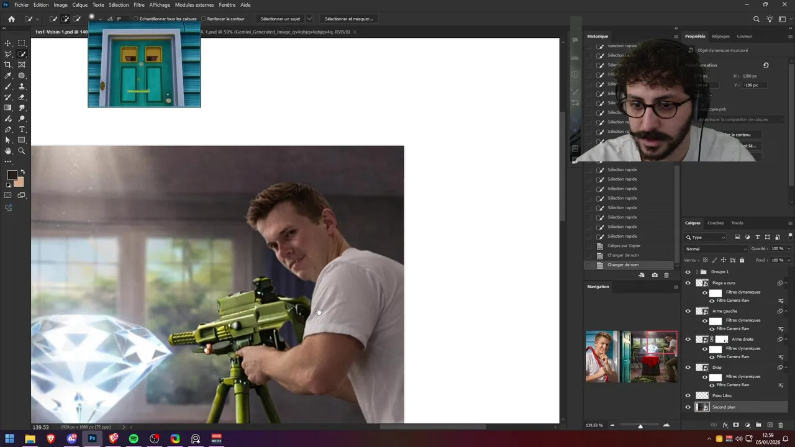Click the background color swatch
Image resolution: width=795 pixels, height=447 pixels.
(x=19, y=182)
